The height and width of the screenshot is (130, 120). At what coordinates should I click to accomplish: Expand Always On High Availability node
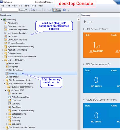click(7, 111)
